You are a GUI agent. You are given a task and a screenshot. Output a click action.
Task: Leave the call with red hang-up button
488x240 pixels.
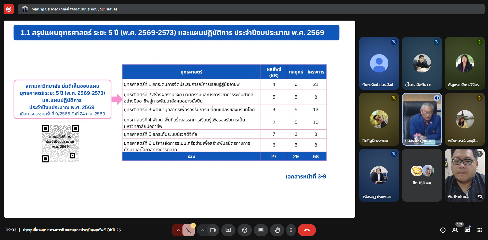[x=307, y=230]
